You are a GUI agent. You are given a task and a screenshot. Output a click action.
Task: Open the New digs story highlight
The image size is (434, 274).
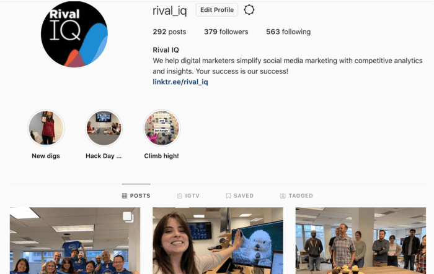point(46,128)
